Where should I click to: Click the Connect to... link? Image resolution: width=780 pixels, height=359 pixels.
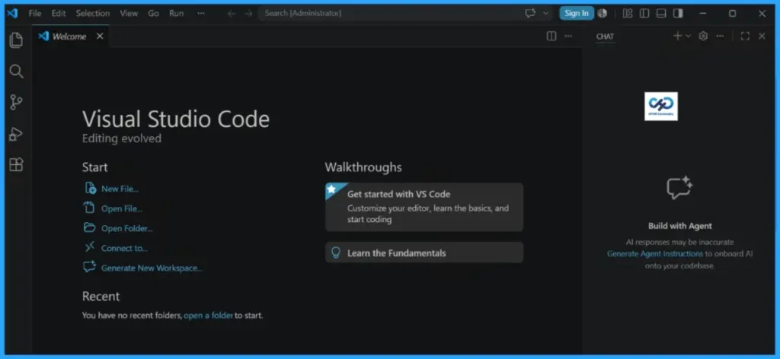124,248
